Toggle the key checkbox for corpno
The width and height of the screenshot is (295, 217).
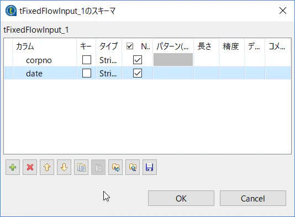[x=87, y=60]
